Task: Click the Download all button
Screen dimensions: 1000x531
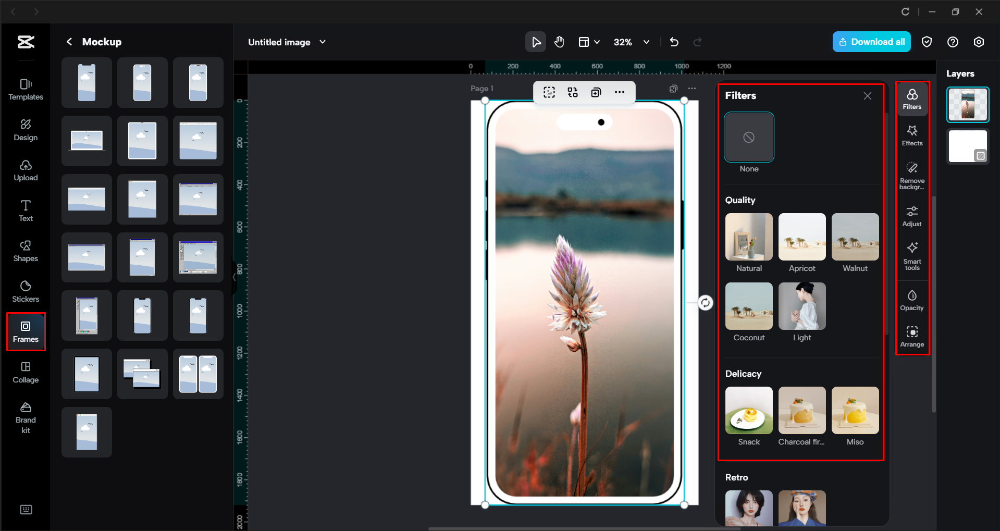Action: 871,42
